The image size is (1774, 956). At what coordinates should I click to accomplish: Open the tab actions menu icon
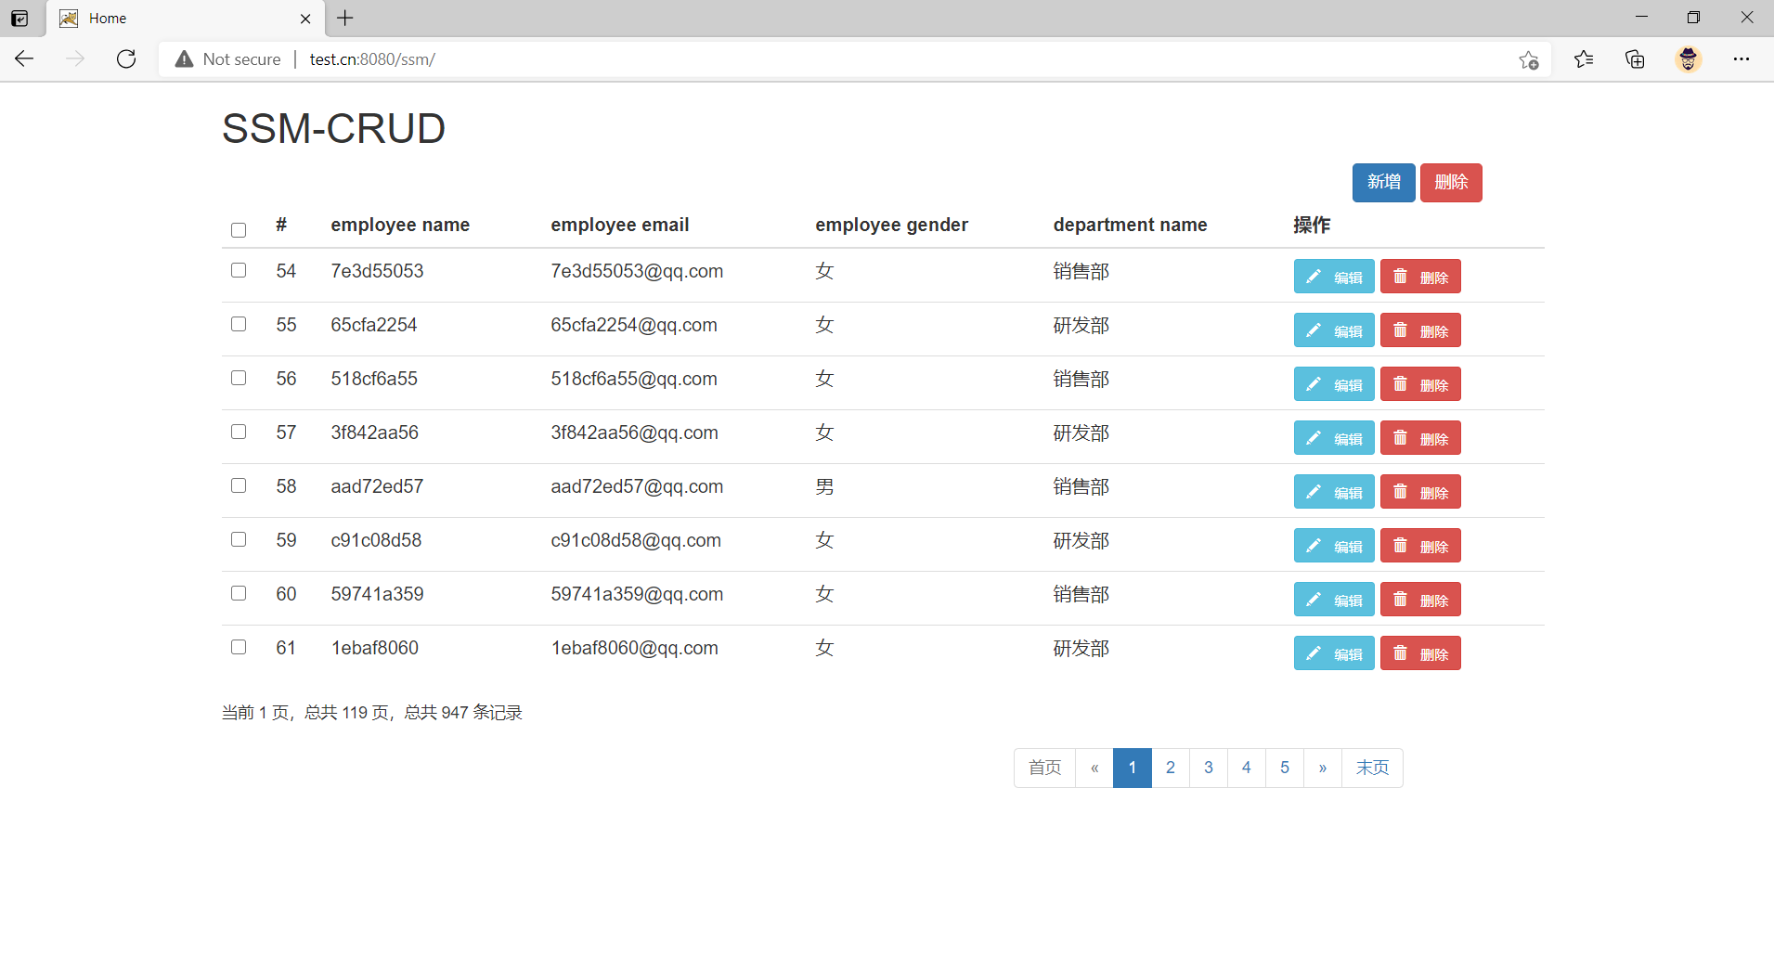[x=19, y=19]
